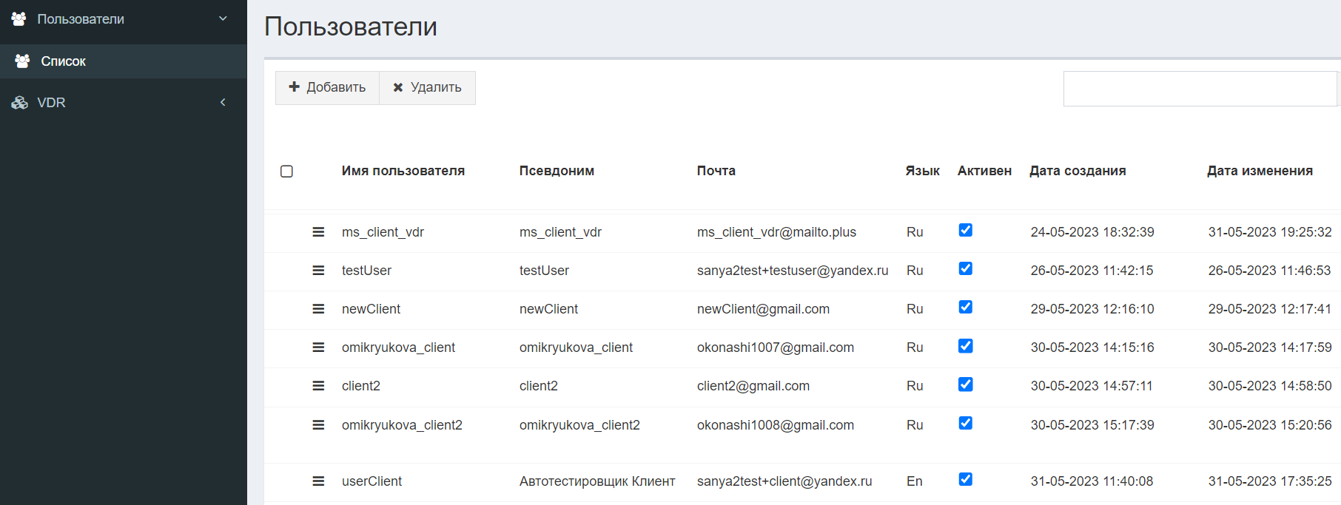Select the VDR menu item in sidebar
Image resolution: width=1341 pixels, height=505 pixels.
tap(52, 103)
